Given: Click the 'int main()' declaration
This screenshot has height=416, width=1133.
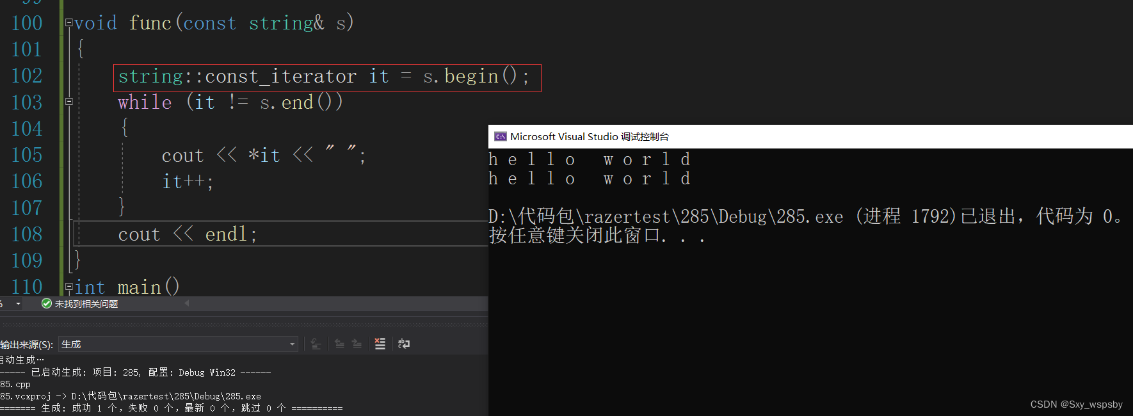Looking at the screenshot, I should pyautogui.click(x=127, y=287).
